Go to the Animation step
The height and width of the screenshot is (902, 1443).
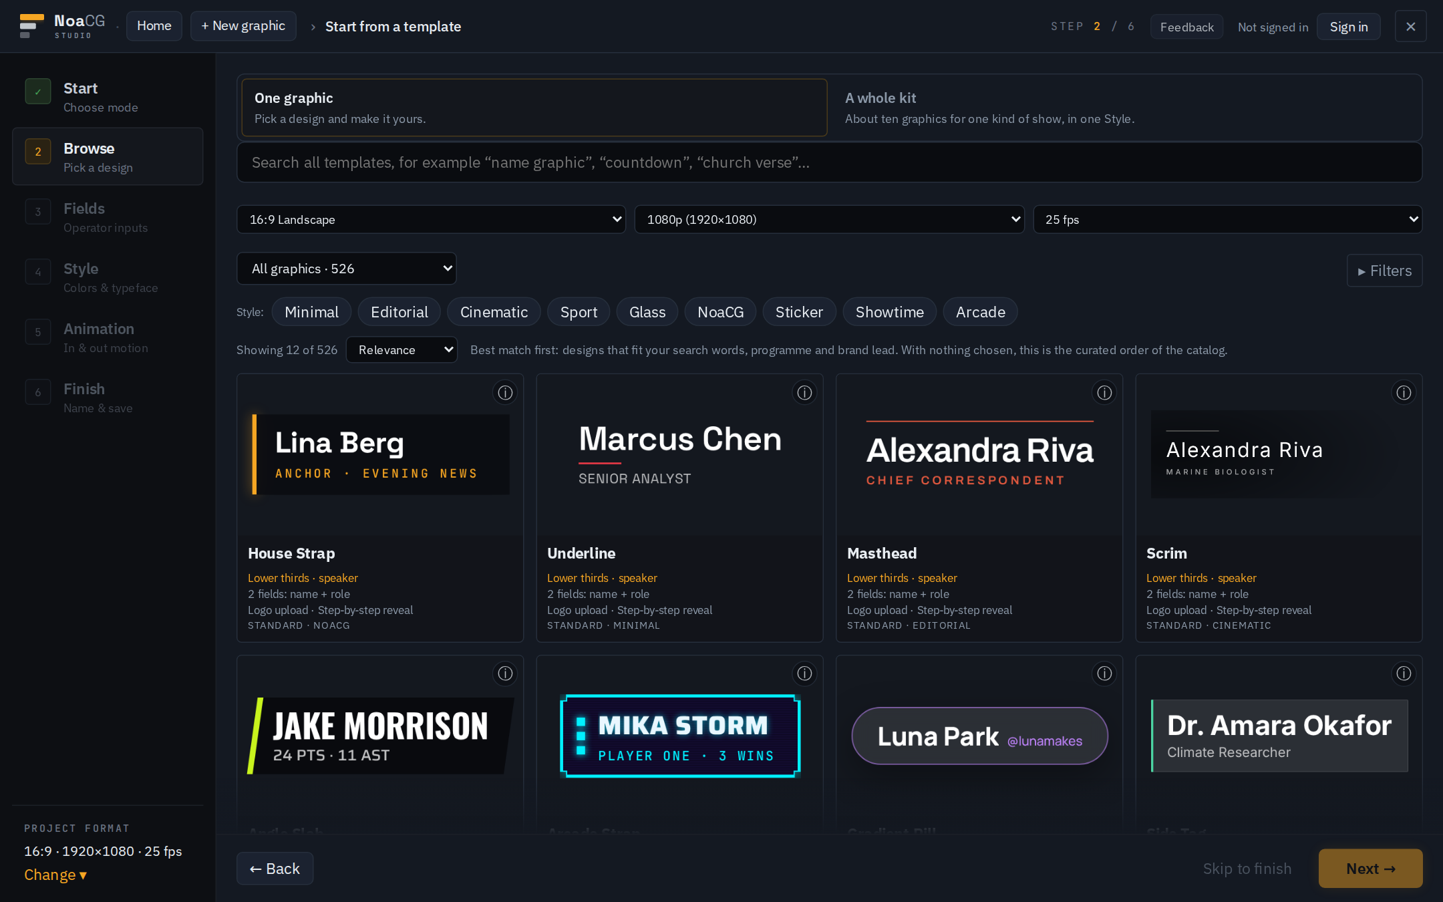pos(108,337)
